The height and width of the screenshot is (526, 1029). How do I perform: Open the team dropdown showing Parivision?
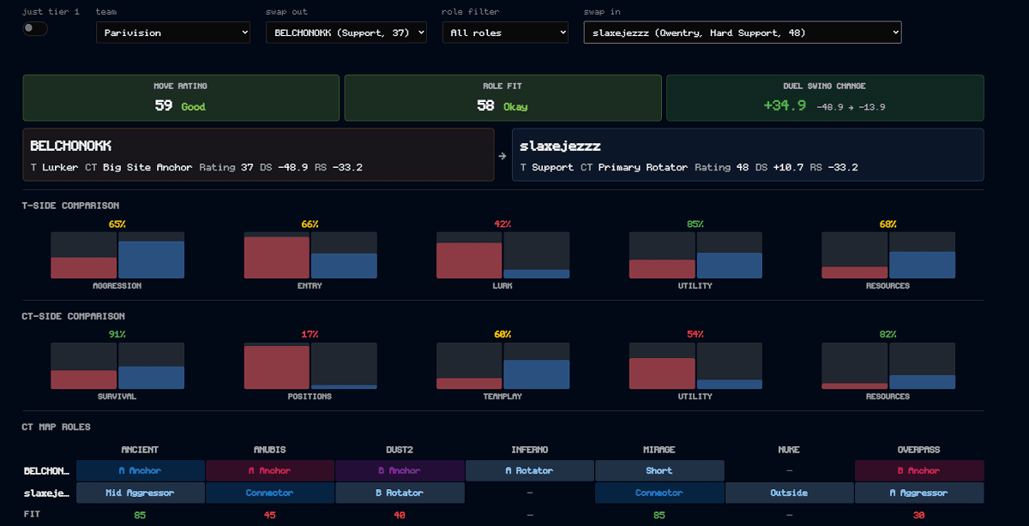[173, 33]
